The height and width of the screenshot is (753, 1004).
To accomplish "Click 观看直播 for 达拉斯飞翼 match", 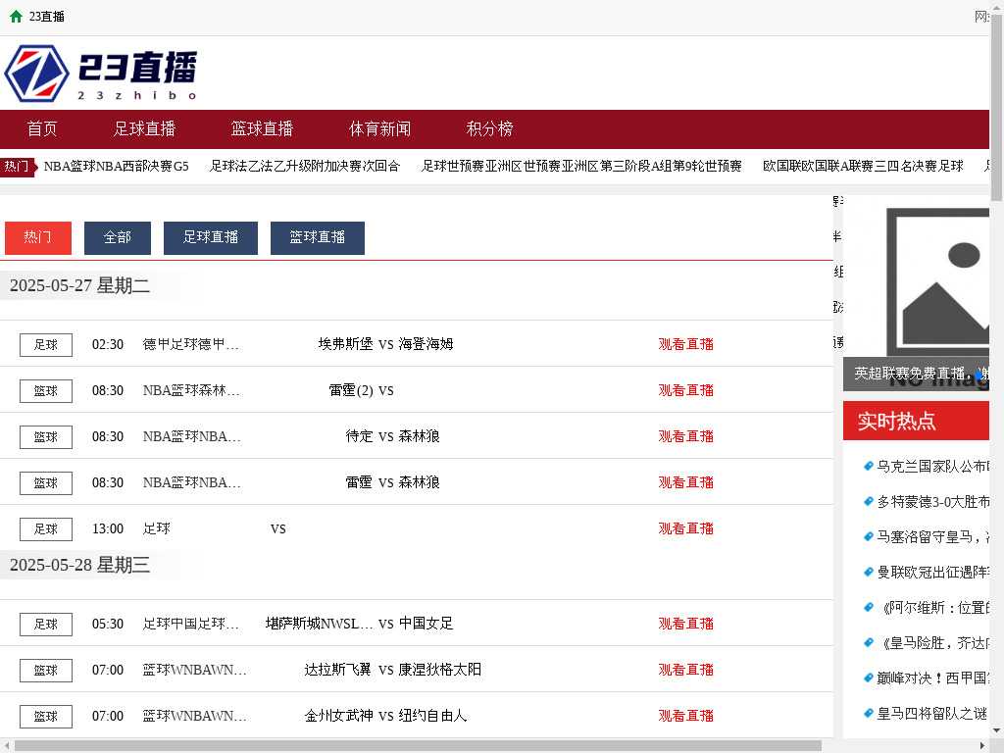I will pos(685,669).
